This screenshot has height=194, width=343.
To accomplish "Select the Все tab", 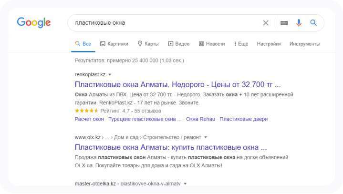I will coord(83,44).
